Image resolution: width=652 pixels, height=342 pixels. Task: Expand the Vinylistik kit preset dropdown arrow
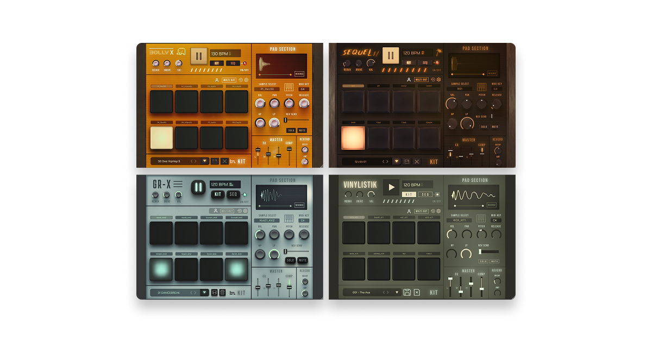[397, 293]
